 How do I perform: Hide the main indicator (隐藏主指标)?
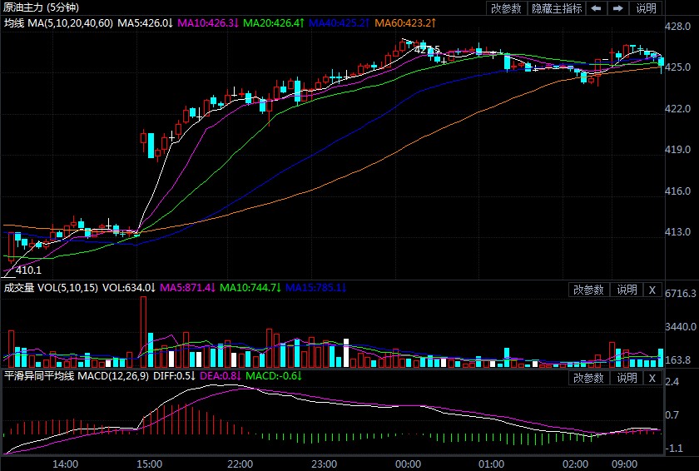tap(557, 8)
